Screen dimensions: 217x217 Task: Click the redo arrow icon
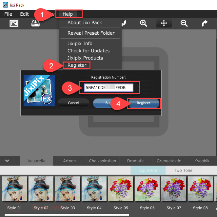[205, 23]
